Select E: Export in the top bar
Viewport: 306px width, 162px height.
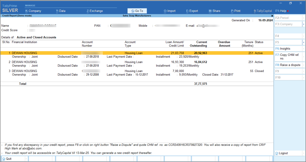(192, 11)
